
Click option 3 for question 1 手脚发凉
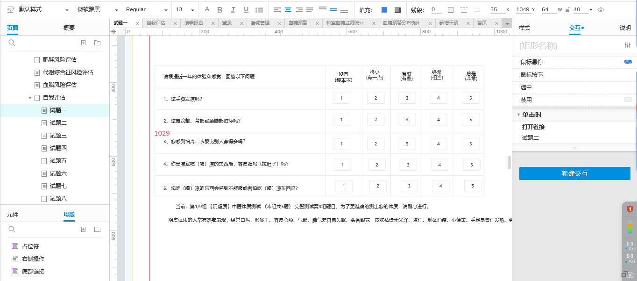pyautogui.click(x=407, y=98)
